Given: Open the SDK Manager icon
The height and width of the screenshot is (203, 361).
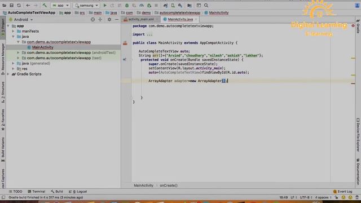Looking at the screenshot, I should coord(180,5).
